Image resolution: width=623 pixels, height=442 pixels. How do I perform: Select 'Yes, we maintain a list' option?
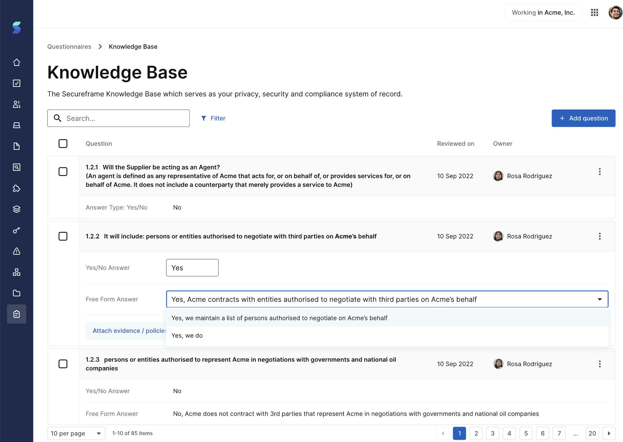[x=387, y=318]
